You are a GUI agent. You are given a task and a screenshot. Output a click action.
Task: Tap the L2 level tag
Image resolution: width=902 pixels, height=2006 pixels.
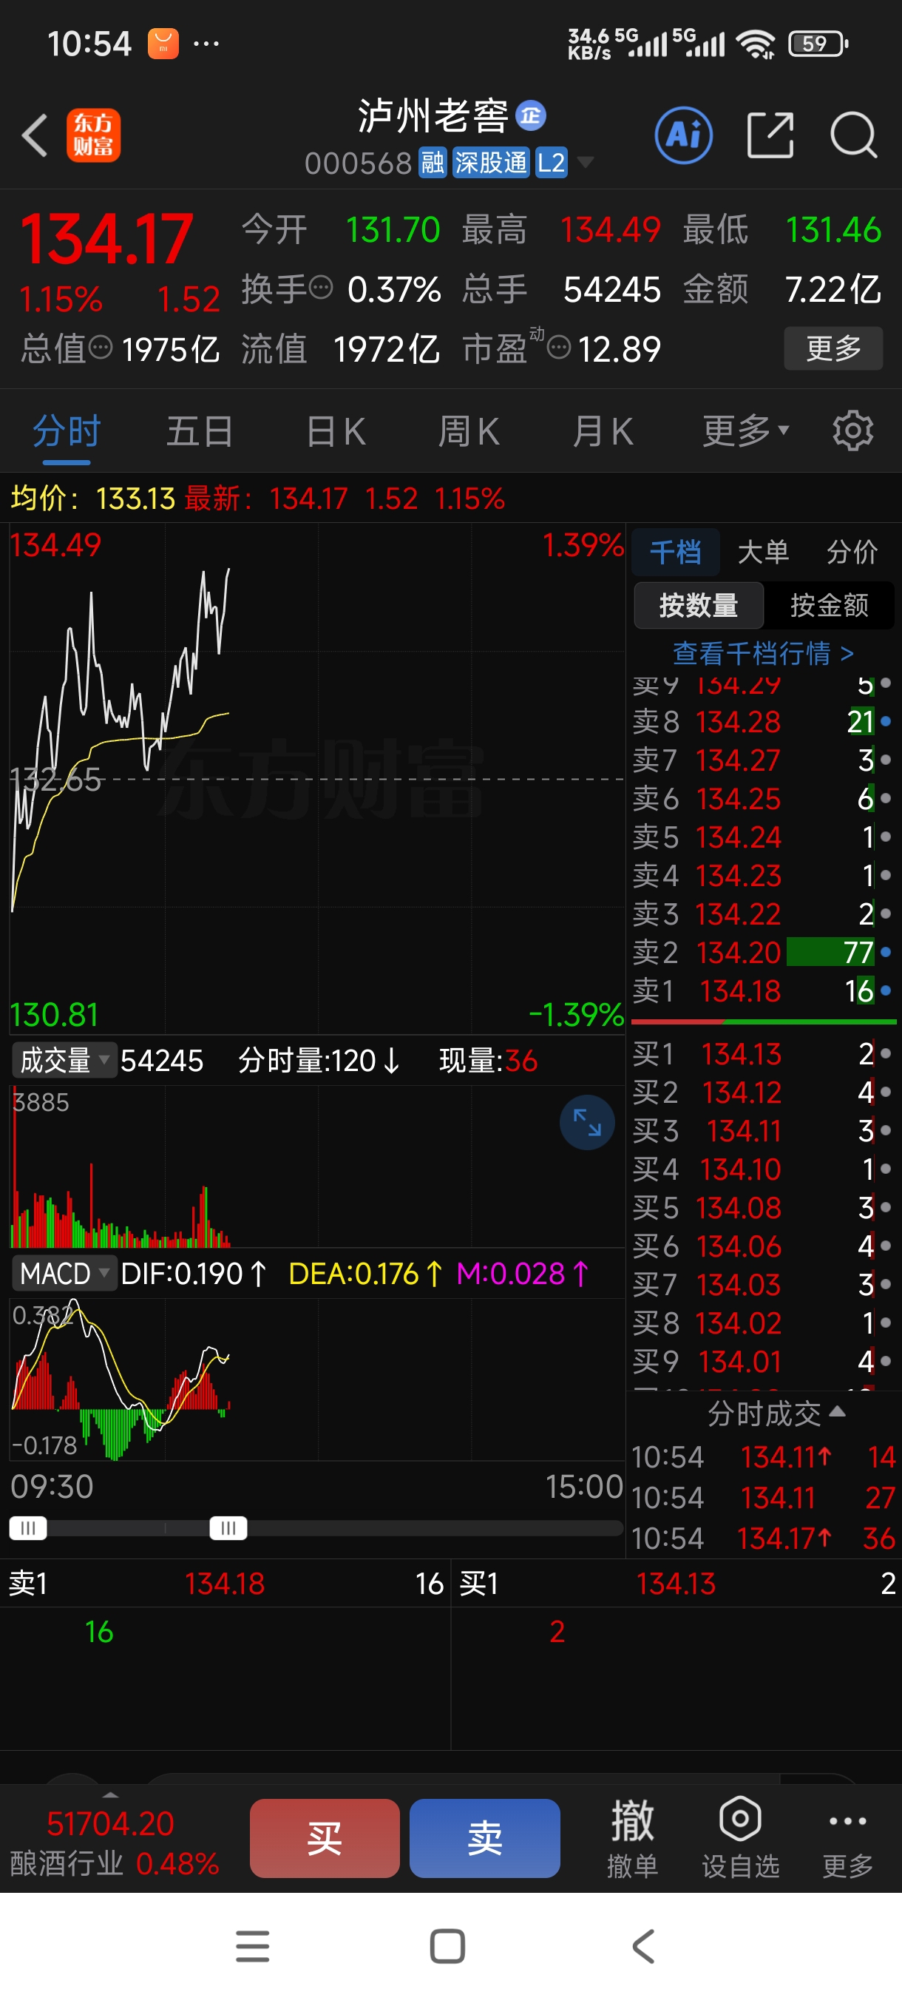coord(551,163)
